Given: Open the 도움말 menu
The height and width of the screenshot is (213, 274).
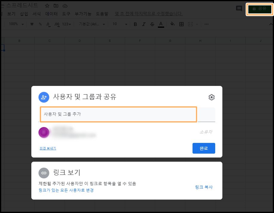Looking at the screenshot, I should pyautogui.click(x=102, y=14).
